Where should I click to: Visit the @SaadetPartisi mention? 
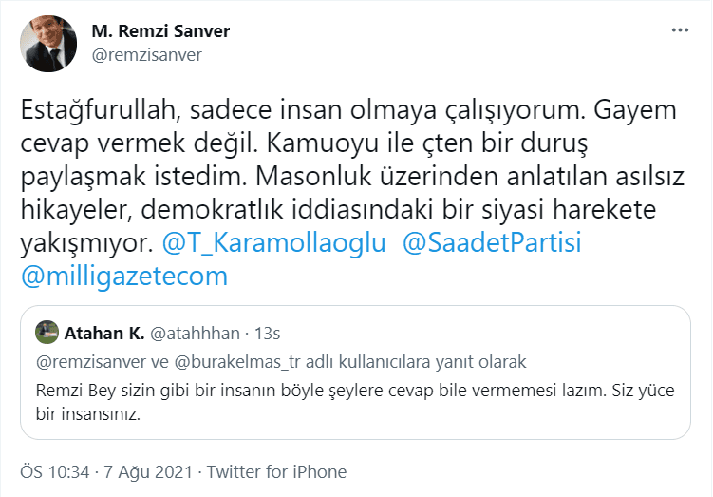coord(492,242)
